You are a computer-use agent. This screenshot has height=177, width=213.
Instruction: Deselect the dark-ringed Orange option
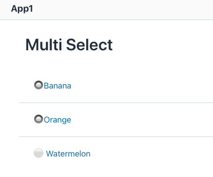point(38,119)
